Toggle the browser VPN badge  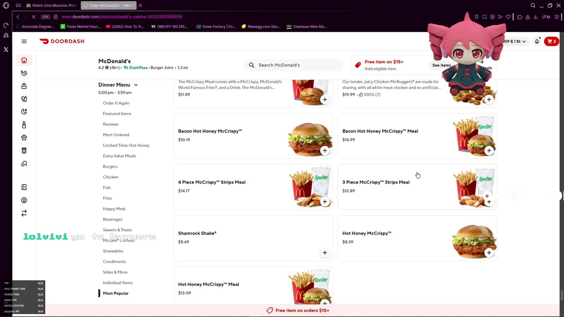[45, 17]
